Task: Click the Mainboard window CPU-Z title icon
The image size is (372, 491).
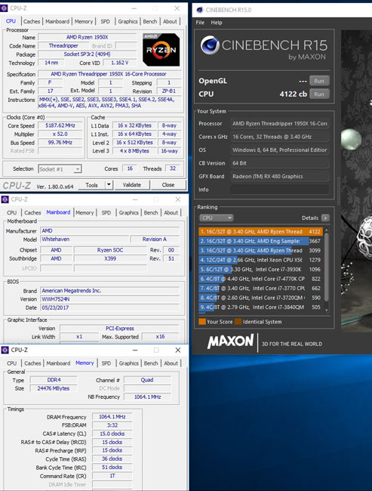Action: [5, 199]
